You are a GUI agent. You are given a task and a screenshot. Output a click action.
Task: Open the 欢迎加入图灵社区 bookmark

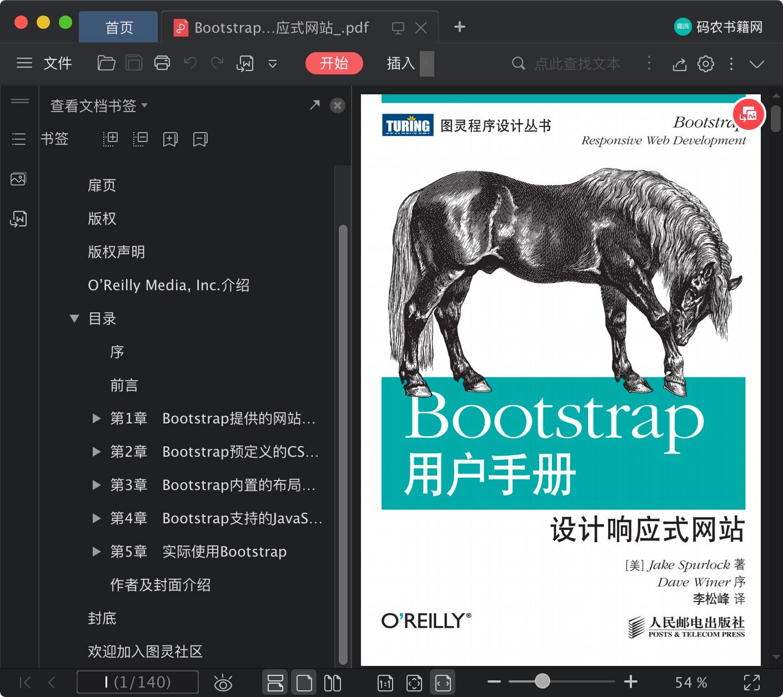[x=145, y=651]
